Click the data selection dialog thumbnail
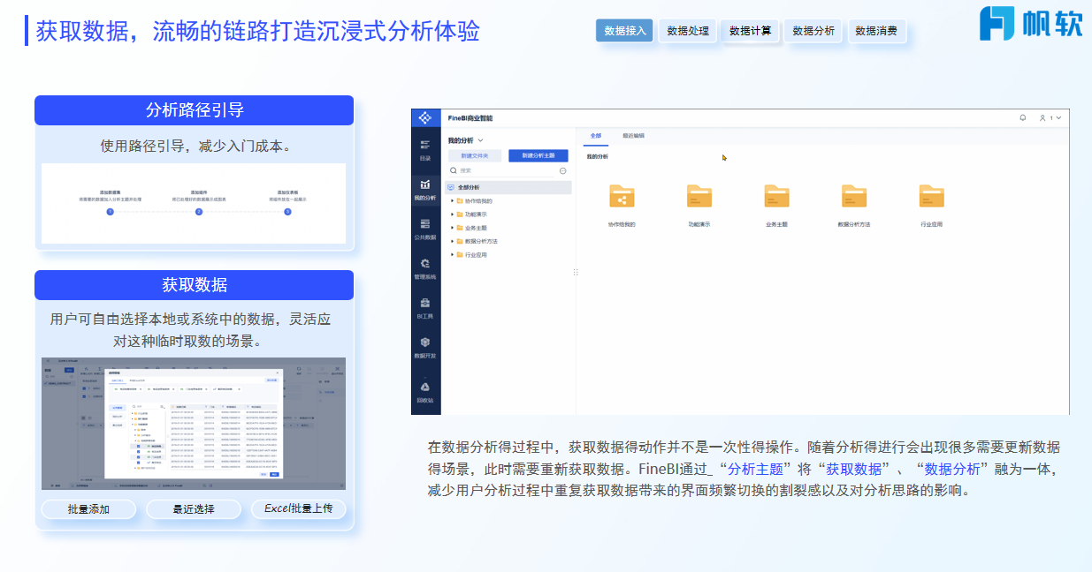The height and width of the screenshot is (572, 1092). (194, 424)
